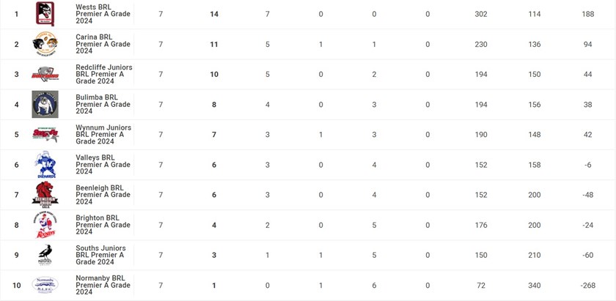Select the Normanby team logo
The image size is (616, 301).
pyautogui.click(x=45, y=285)
